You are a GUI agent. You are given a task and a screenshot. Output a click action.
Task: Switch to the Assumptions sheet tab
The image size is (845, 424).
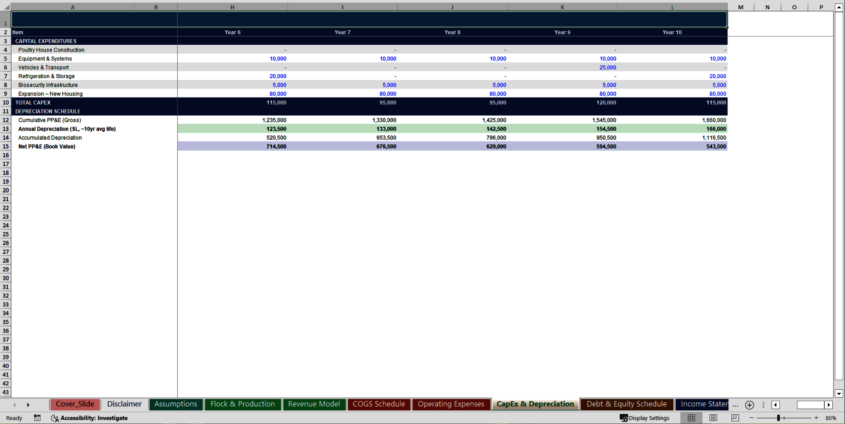point(176,404)
